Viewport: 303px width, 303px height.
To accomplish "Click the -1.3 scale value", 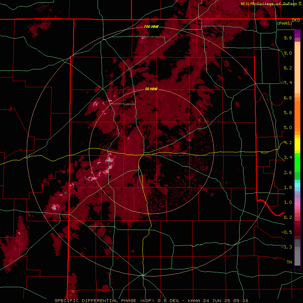I will (287, 247).
